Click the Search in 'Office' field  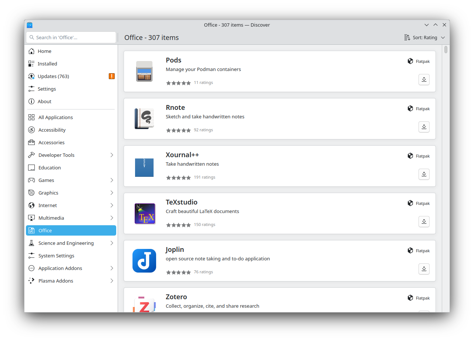[71, 37]
